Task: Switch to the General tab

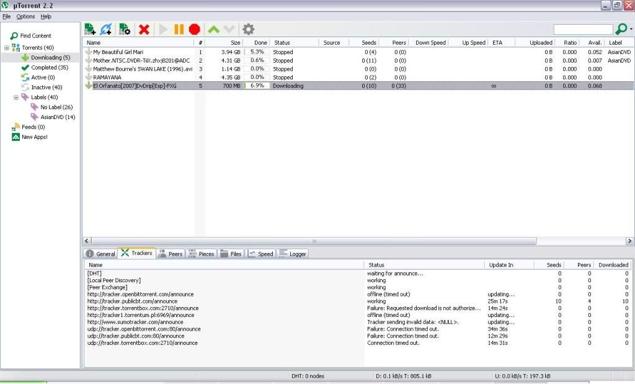Action: (x=101, y=254)
